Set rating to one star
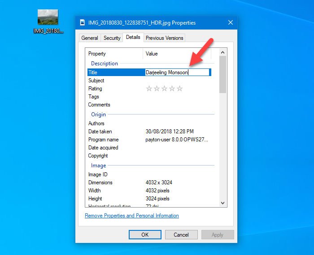The width and height of the screenshot is (314, 255). click(149, 89)
